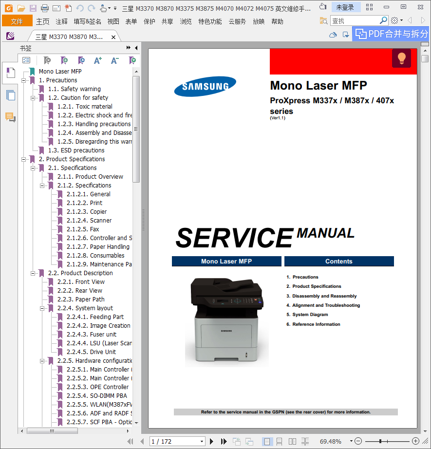Click the document vertical scrollbar thumb
The width and height of the screenshot is (431, 449).
[x=425, y=58]
